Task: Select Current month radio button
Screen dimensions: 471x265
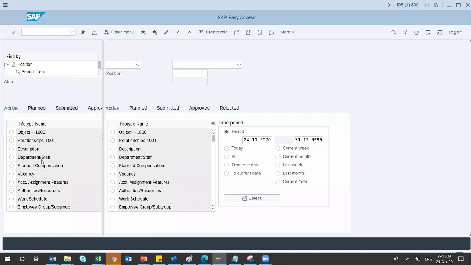Action: (x=278, y=157)
